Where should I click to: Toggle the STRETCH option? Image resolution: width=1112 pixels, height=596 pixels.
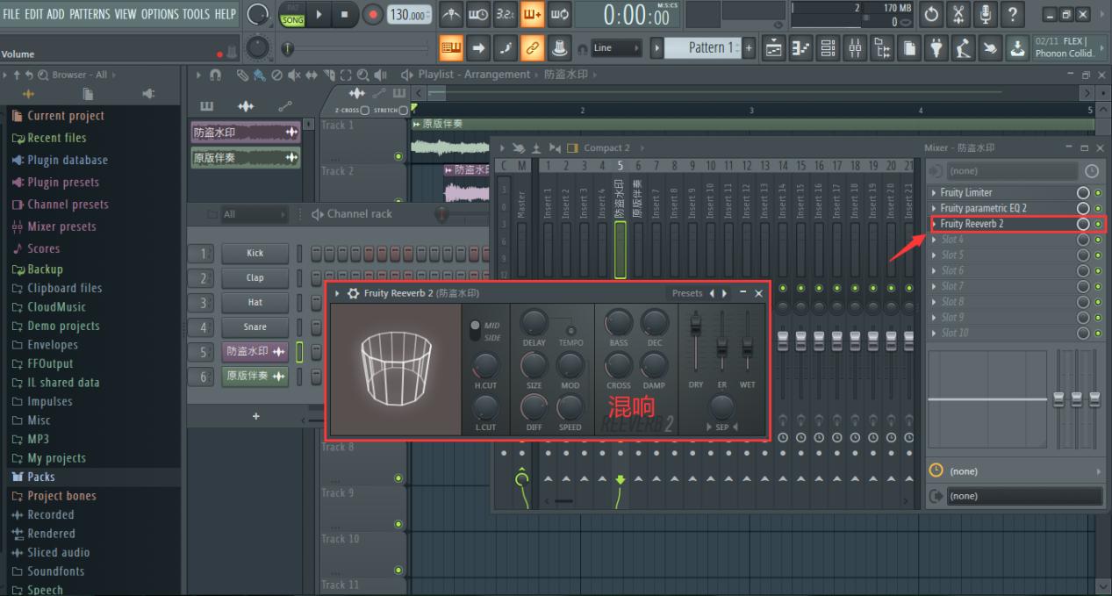(x=402, y=110)
